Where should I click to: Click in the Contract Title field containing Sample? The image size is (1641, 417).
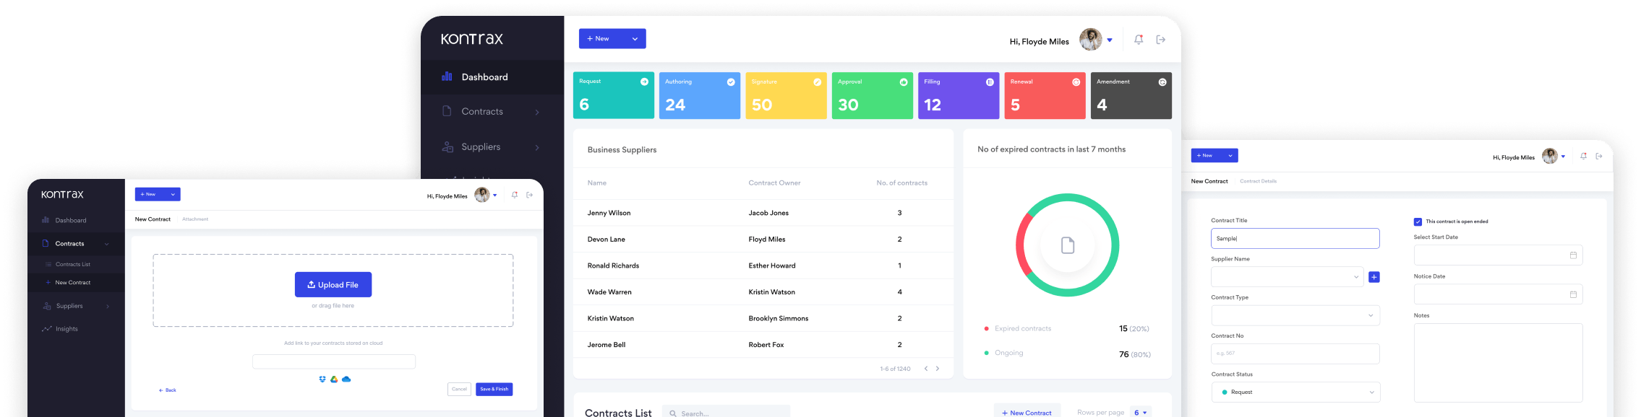tap(1295, 239)
